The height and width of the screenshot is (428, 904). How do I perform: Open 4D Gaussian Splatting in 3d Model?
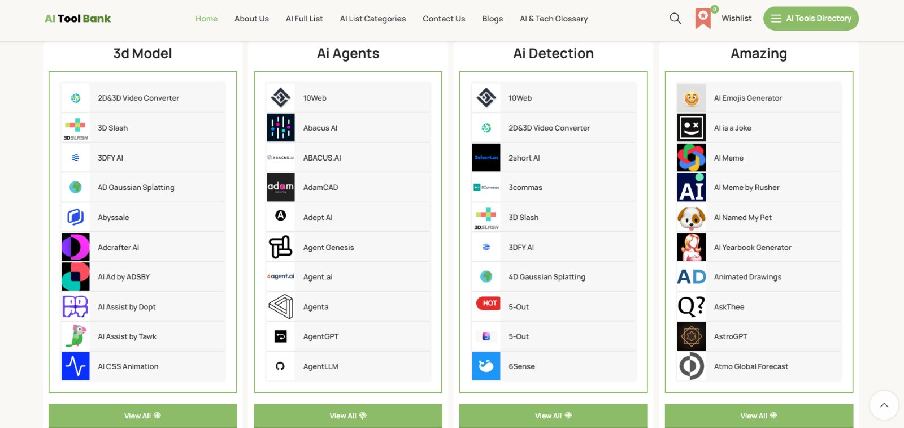tap(143, 187)
